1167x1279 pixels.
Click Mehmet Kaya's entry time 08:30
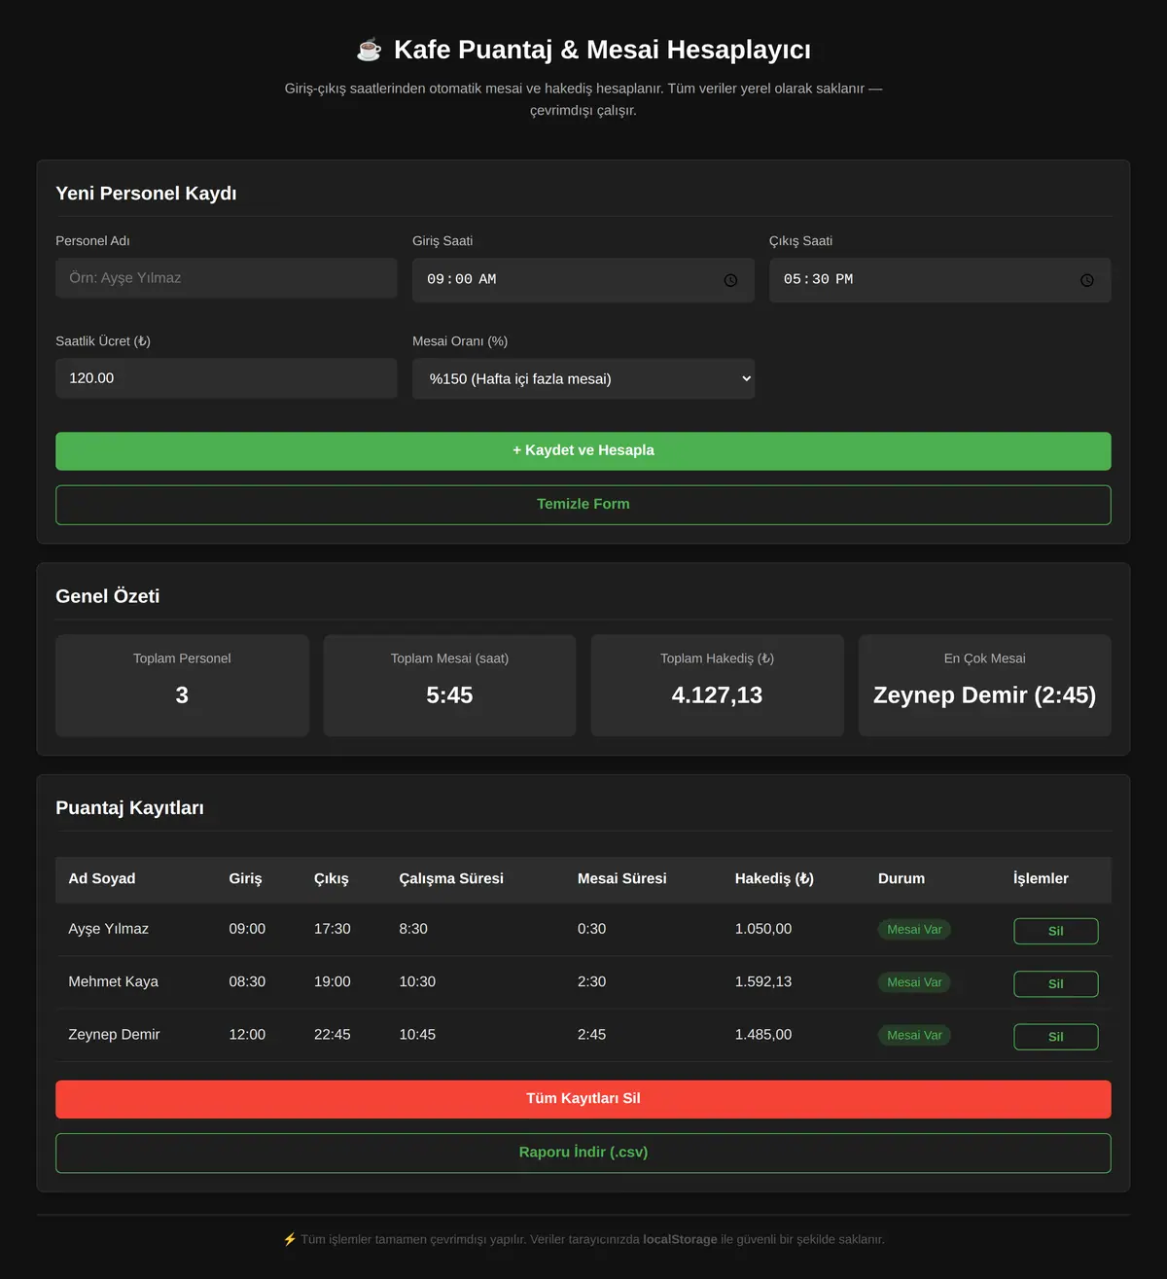click(247, 981)
